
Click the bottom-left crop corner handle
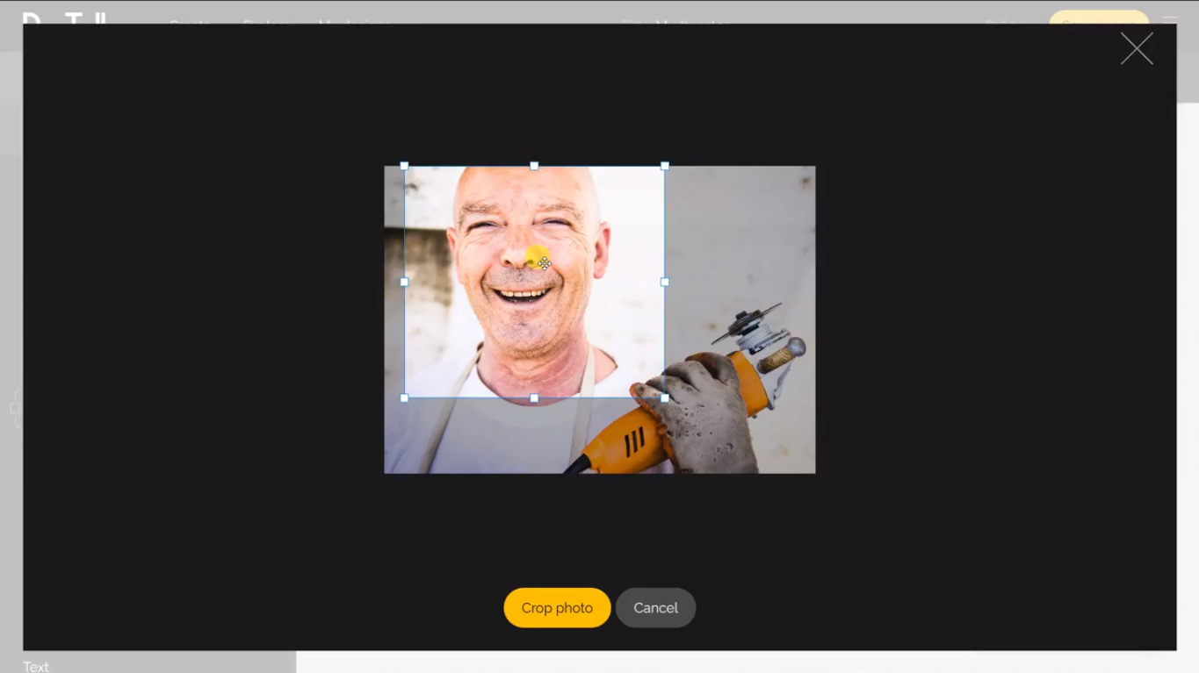pos(404,398)
